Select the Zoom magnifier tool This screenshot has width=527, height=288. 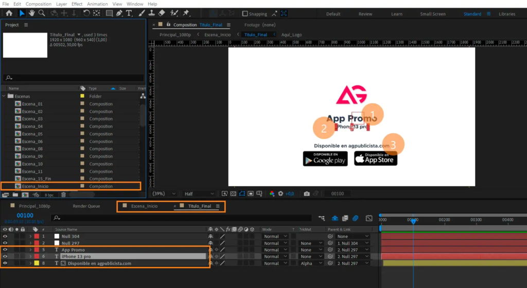tap(42, 13)
